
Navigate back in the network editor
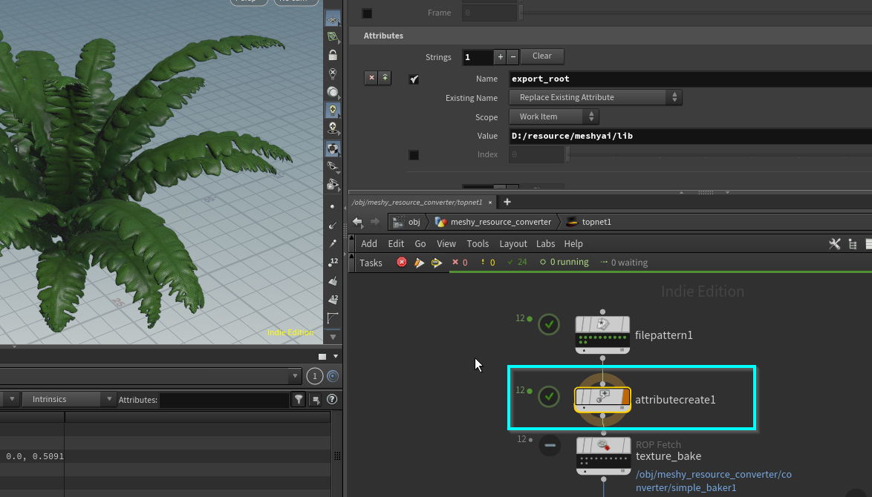tap(357, 222)
